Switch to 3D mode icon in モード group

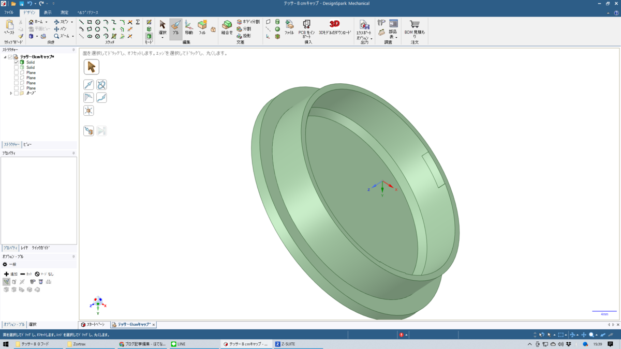tap(149, 36)
